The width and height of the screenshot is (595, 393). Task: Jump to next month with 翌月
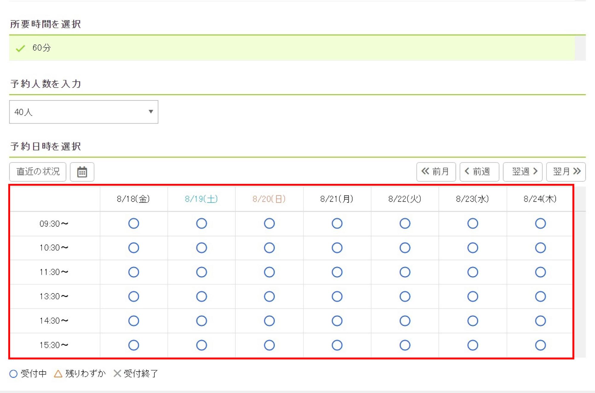point(566,172)
